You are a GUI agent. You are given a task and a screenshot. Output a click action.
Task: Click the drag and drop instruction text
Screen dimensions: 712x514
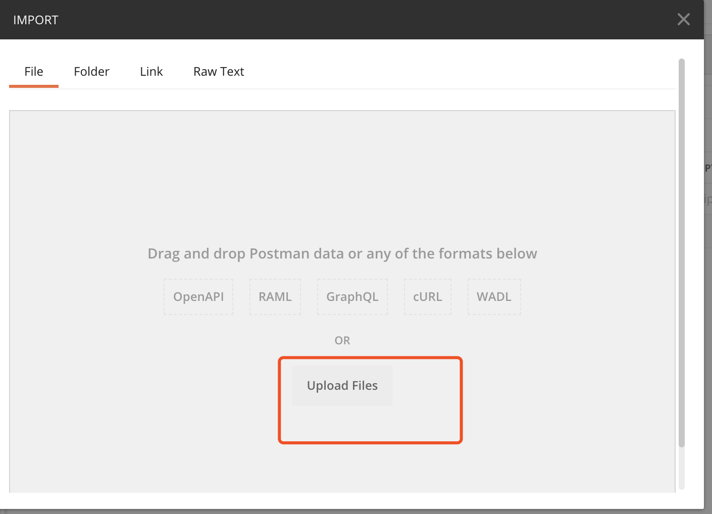(x=342, y=253)
